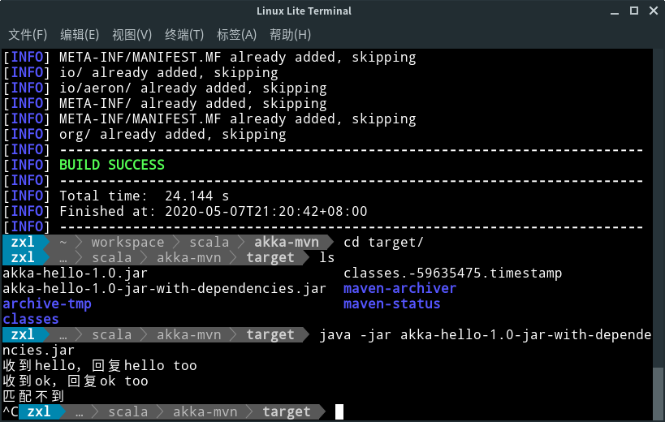Click the akka-hello-1.0.jar file name

point(75,273)
